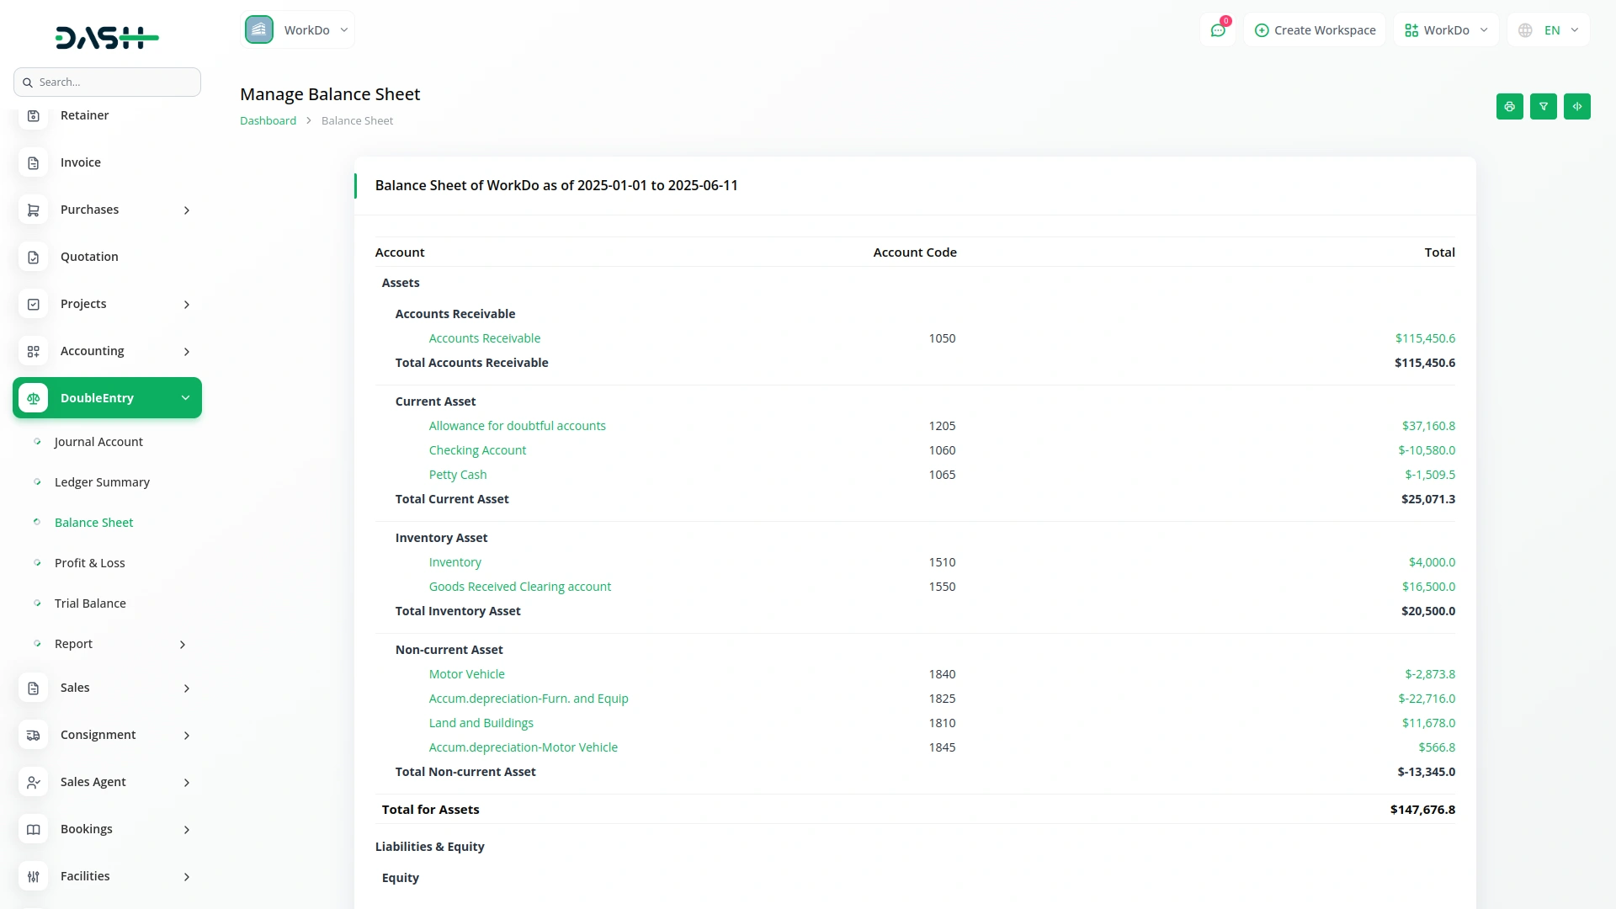Expand the Report submenu arrow
The image size is (1616, 909).
click(x=183, y=645)
